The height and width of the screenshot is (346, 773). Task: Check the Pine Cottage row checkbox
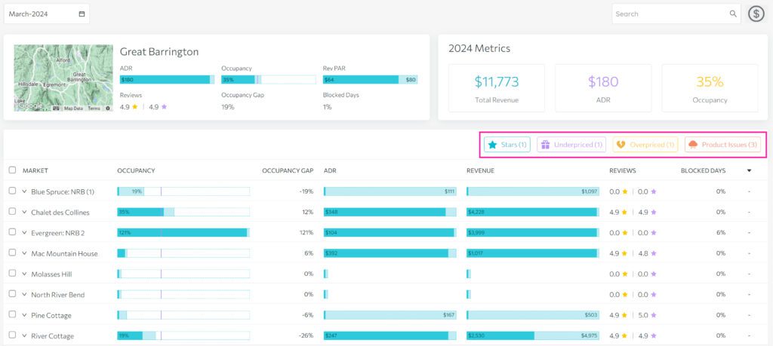pyautogui.click(x=12, y=314)
